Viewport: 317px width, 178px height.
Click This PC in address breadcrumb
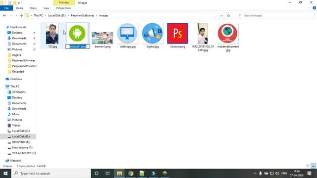(38, 15)
